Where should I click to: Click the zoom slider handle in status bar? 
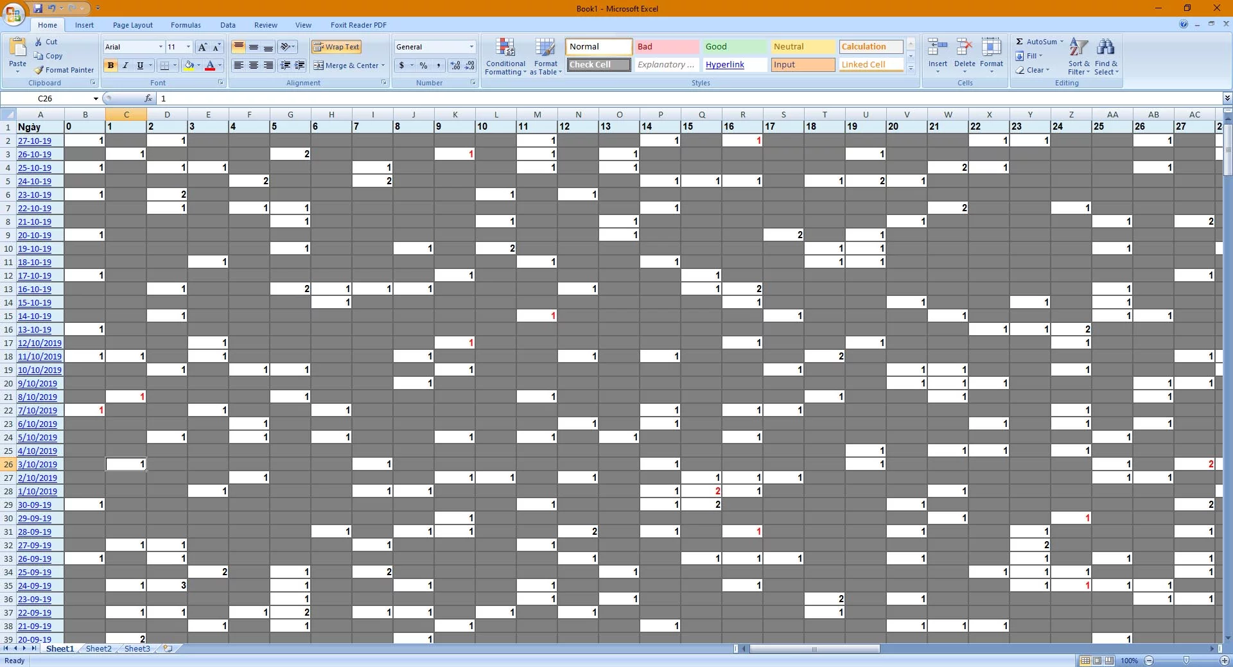click(x=1186, y=661)
